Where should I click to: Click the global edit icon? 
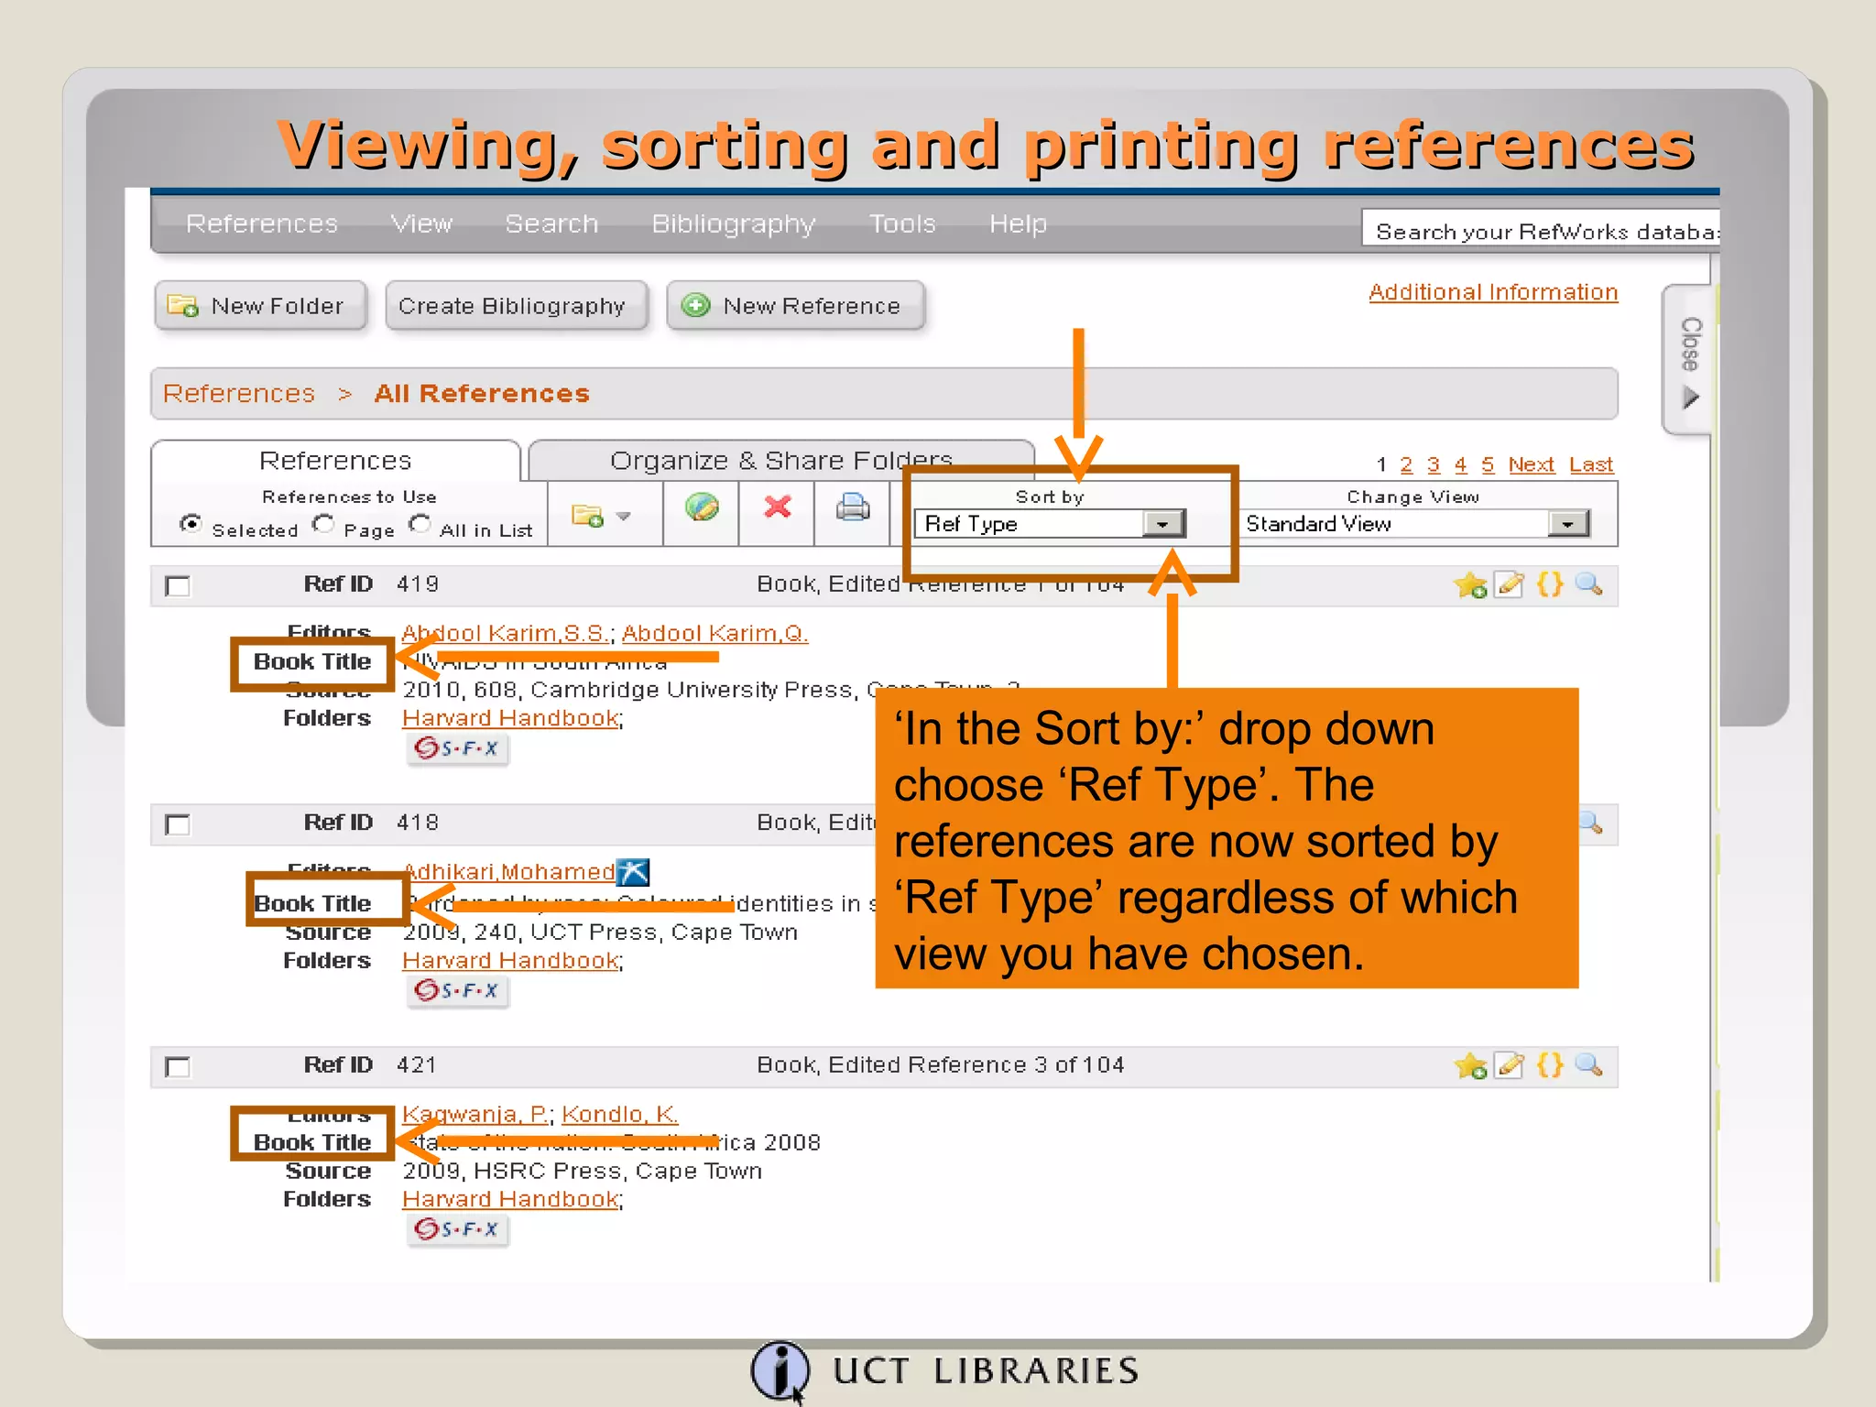(x=702, y=507)
